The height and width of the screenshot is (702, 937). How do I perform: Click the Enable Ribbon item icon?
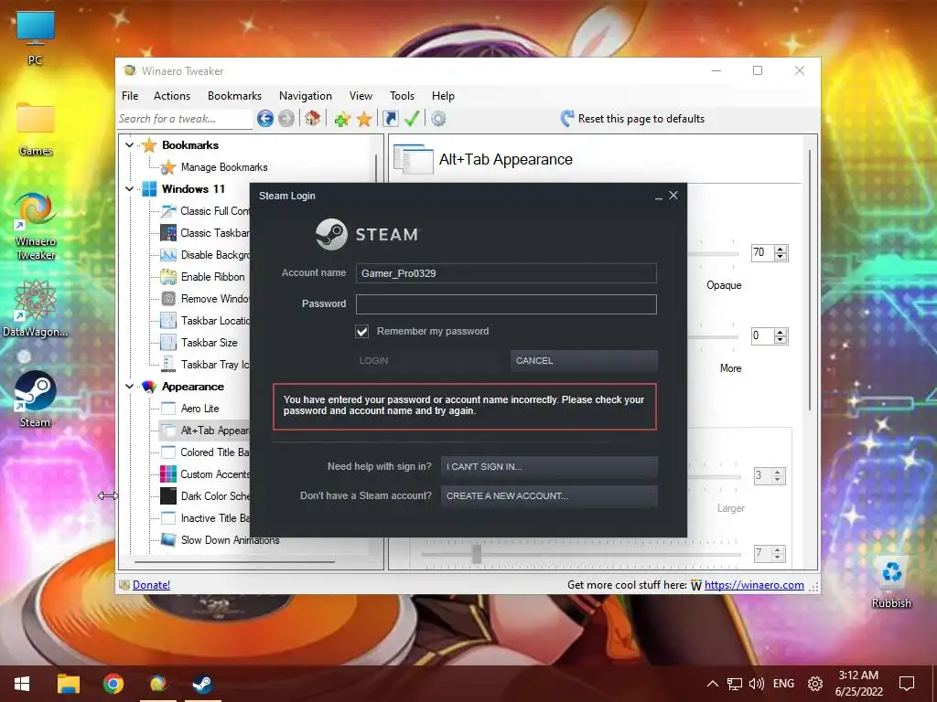[168, 276]
